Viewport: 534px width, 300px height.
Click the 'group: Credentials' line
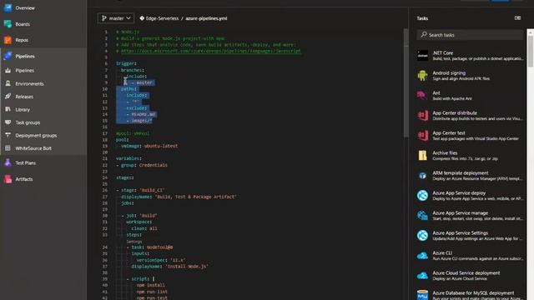[142, 165]
